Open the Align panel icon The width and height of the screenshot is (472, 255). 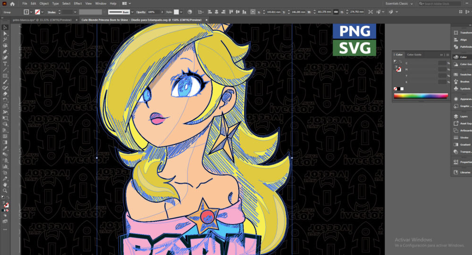coord(456,40)
